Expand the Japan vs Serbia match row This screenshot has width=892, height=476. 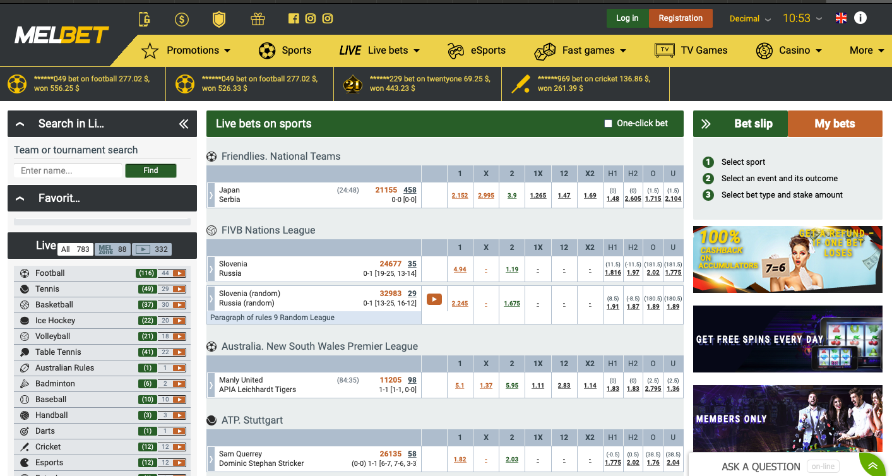point(211,195)
